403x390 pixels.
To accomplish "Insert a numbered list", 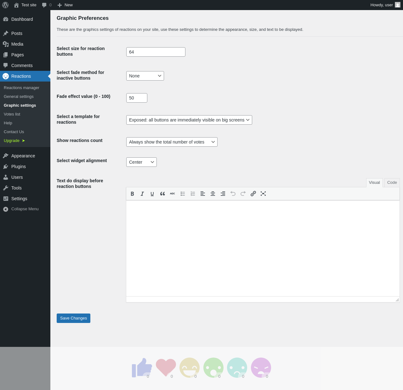I will 193,194.
